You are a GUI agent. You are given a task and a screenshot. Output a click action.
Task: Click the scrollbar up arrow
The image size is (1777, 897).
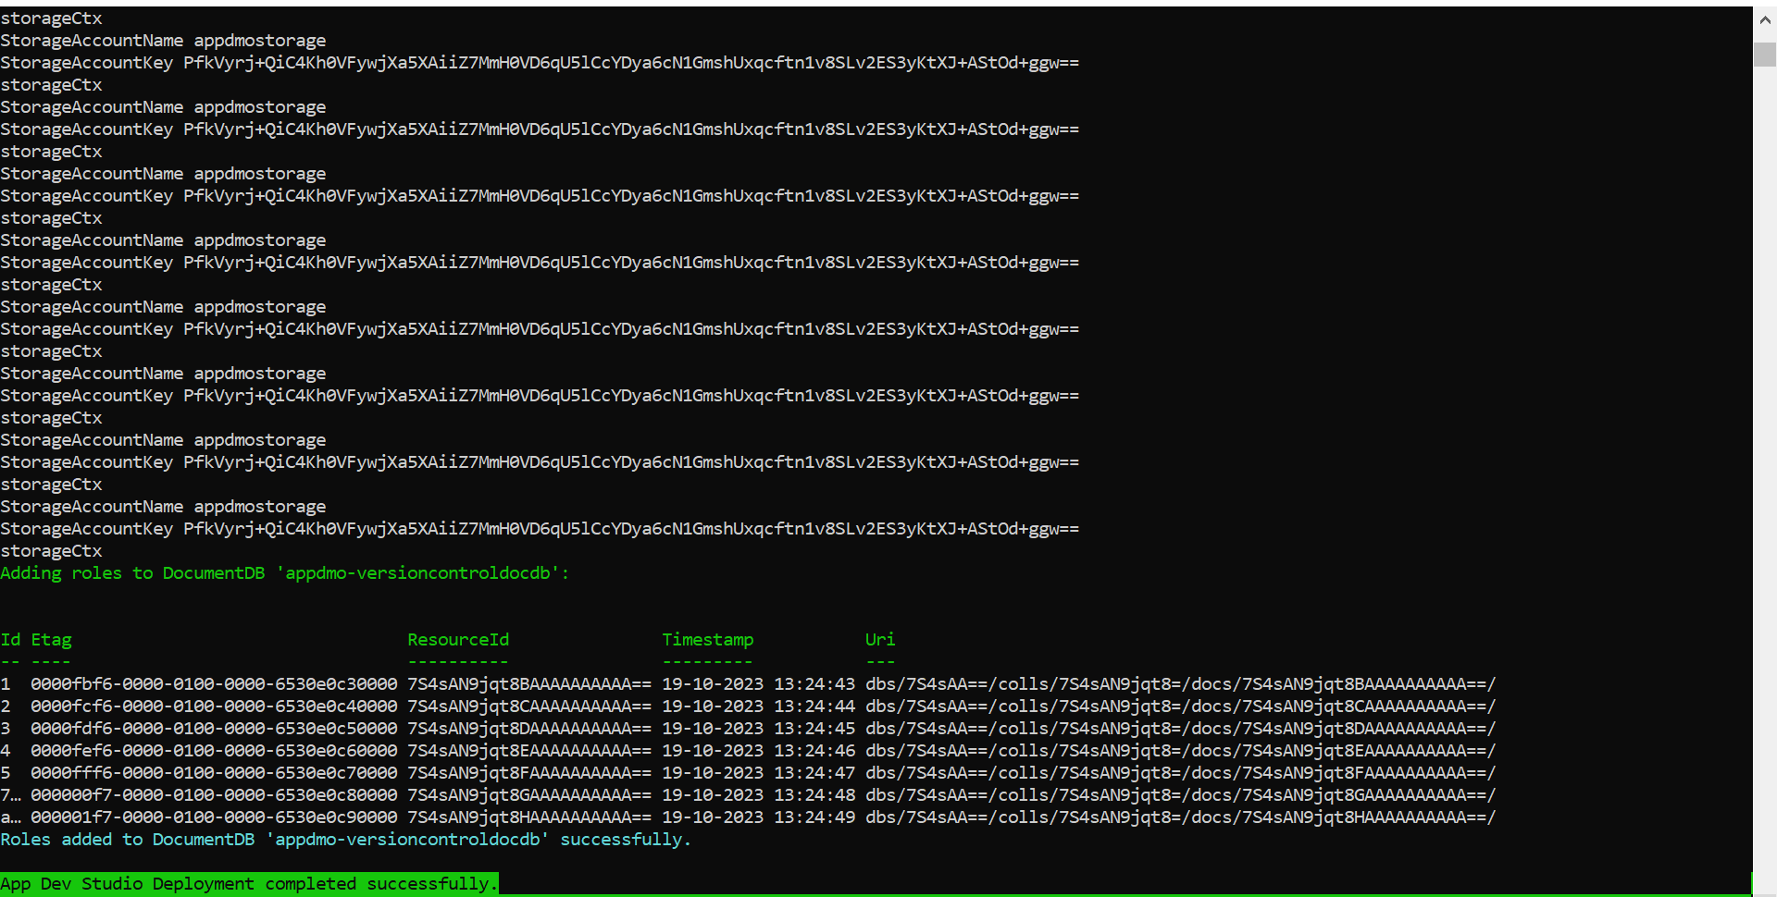click(1765, 19)
